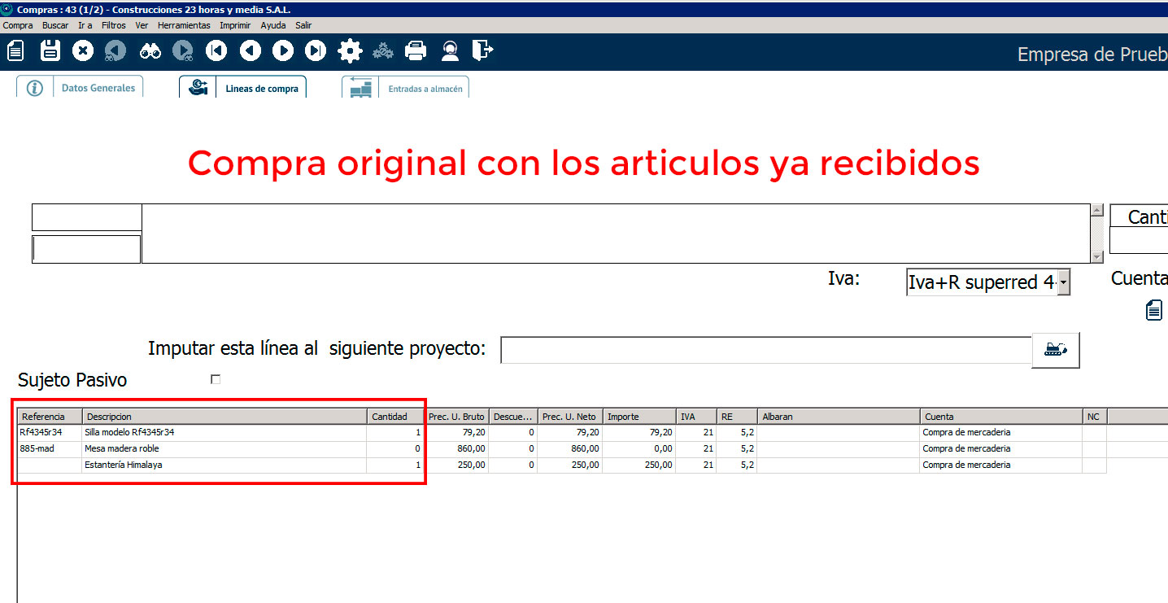
Task: Click the project picker button beside the project field
Action: point(1056,350)
